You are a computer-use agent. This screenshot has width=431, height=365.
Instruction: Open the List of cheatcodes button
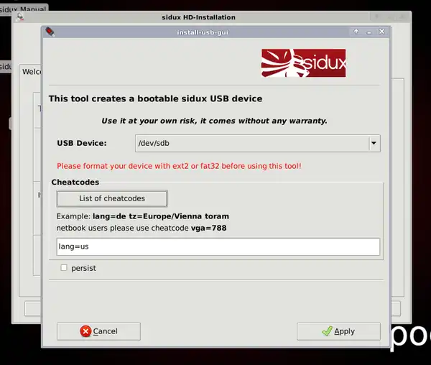pos(112,198)
